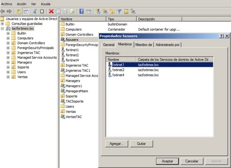The height and width of the screenshot is (168, 231).
Task: Select VentasTAC group in list
Action: 71,117
